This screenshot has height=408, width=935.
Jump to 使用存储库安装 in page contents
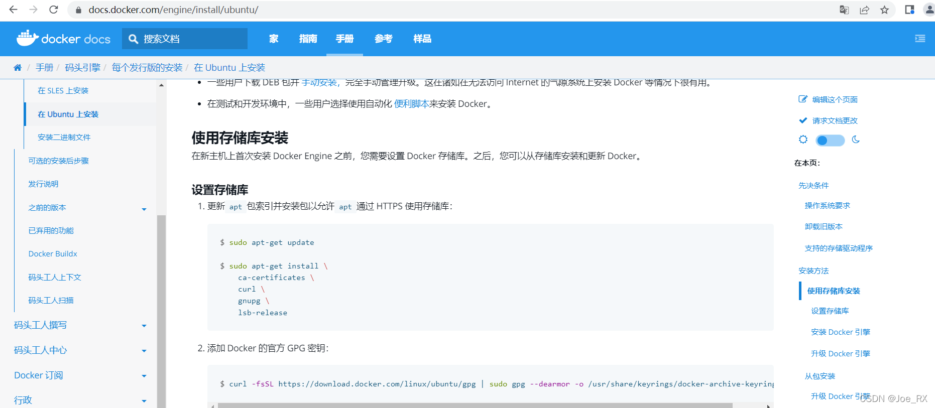(x=834, y=291)
